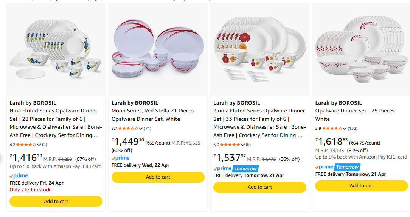Click prime logo under Moon Series price
This screenshot has width=410, height=217.
pyautogui.click(x=121, y=158)
